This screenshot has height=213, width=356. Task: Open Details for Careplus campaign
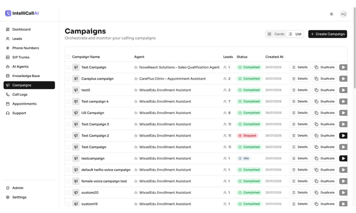[x=299, y=79]
